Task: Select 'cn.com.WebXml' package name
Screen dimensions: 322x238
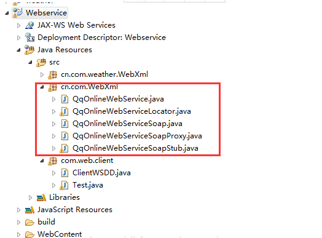Action: point(89,87)
